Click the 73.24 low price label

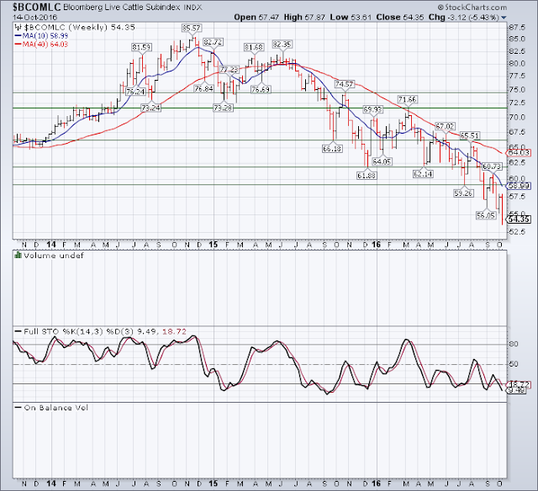(x=151, y=108)
